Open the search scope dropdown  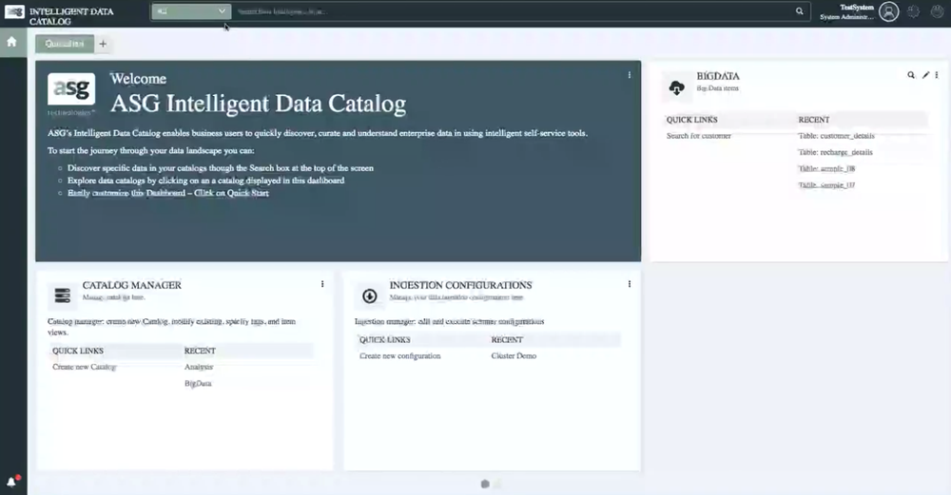(191, 11)
